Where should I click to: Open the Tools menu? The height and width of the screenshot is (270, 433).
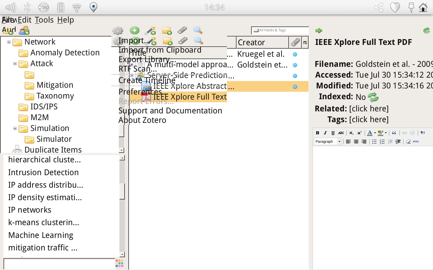pyautogui.click(x=44, y=20)
